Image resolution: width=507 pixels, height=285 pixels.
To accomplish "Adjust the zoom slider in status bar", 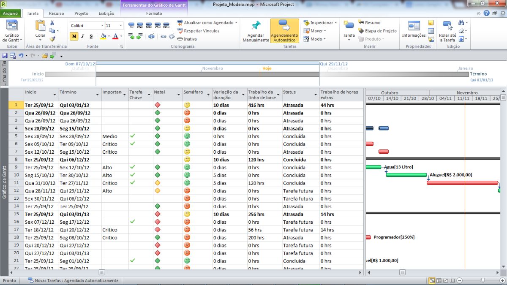I will click(482, 280).
